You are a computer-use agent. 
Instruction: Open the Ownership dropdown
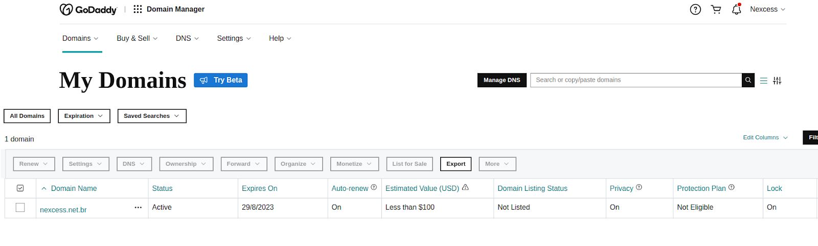pyautogui.click(x=186, y=164)
